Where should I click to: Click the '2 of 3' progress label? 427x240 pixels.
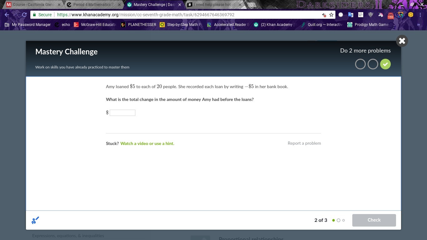pos(321,220)
